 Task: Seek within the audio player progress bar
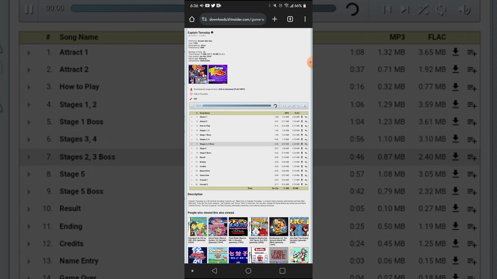coord(237,106)
